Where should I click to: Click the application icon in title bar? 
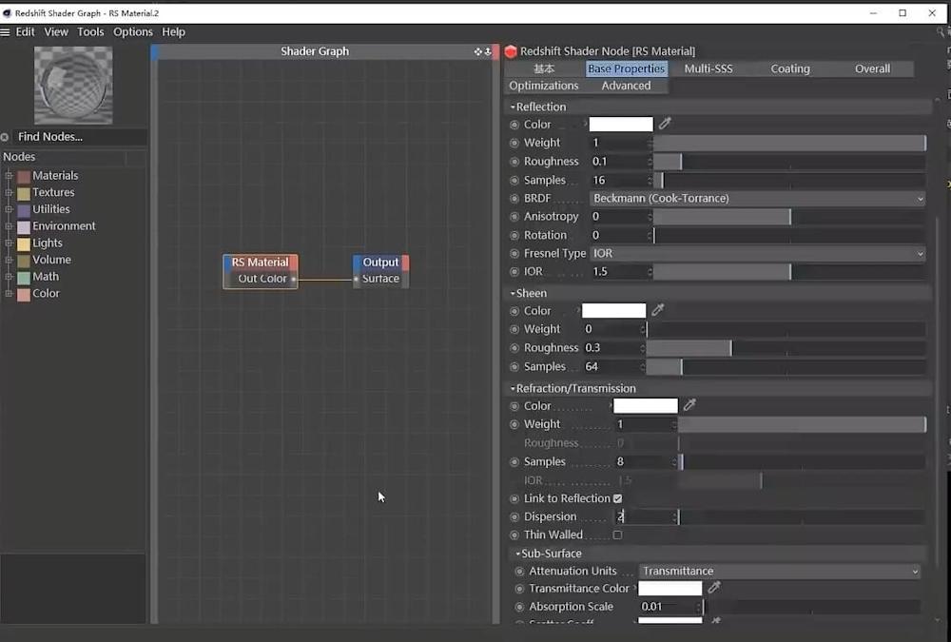coord(7,12)
